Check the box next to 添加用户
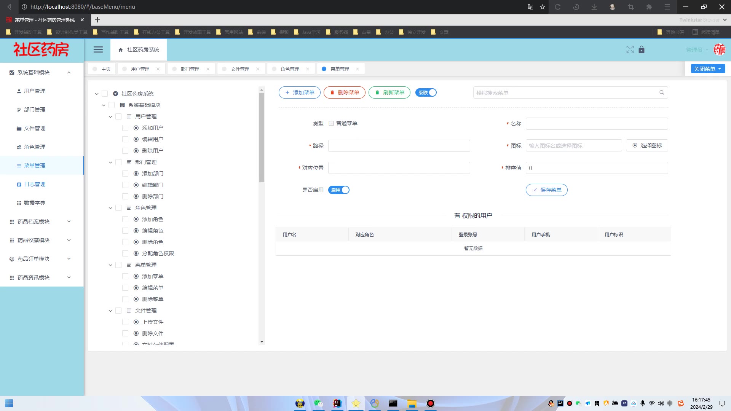The height and width of the screenshot is (411, 731). 125,128
